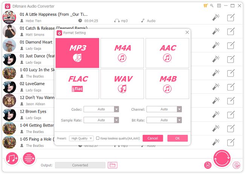245x174 pixels.
Task: Expand the Bit Rate dropdown
Action: pos(164,120)
